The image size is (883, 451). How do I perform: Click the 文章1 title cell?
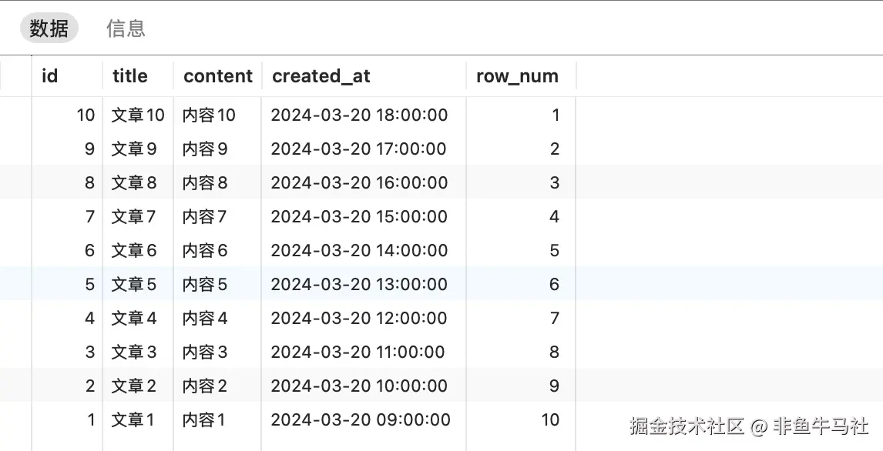coord(133,420)
